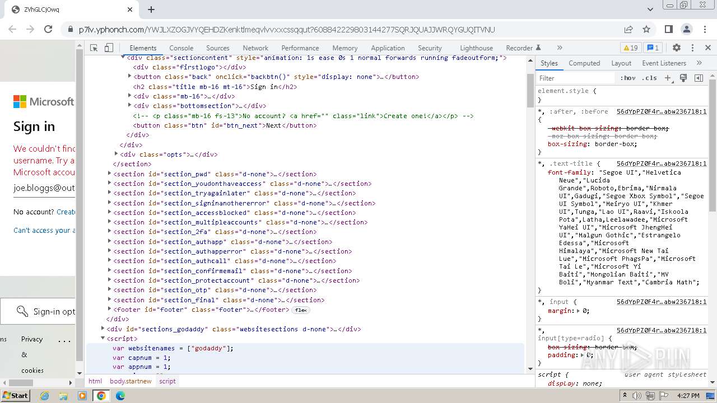Toggle .cls element classes button
717x403 pixels.
pyautogui.click(x=650, y=78)
